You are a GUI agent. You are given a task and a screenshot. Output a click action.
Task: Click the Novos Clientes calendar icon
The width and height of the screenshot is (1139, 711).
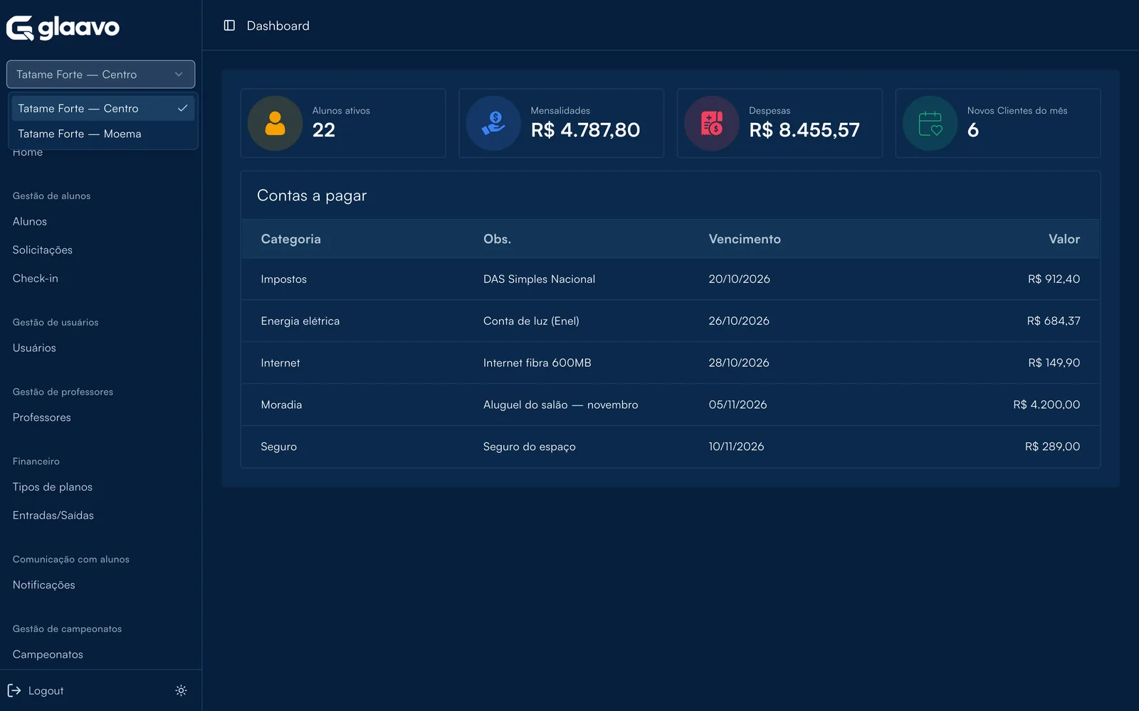point(930,123)
